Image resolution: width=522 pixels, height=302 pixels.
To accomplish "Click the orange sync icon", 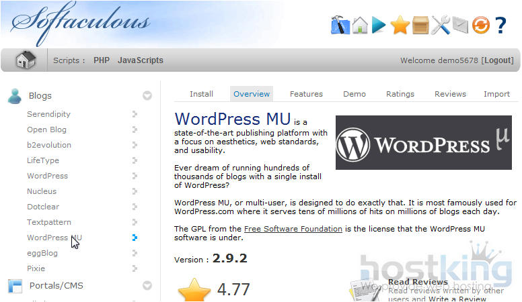I will point(480,26).
